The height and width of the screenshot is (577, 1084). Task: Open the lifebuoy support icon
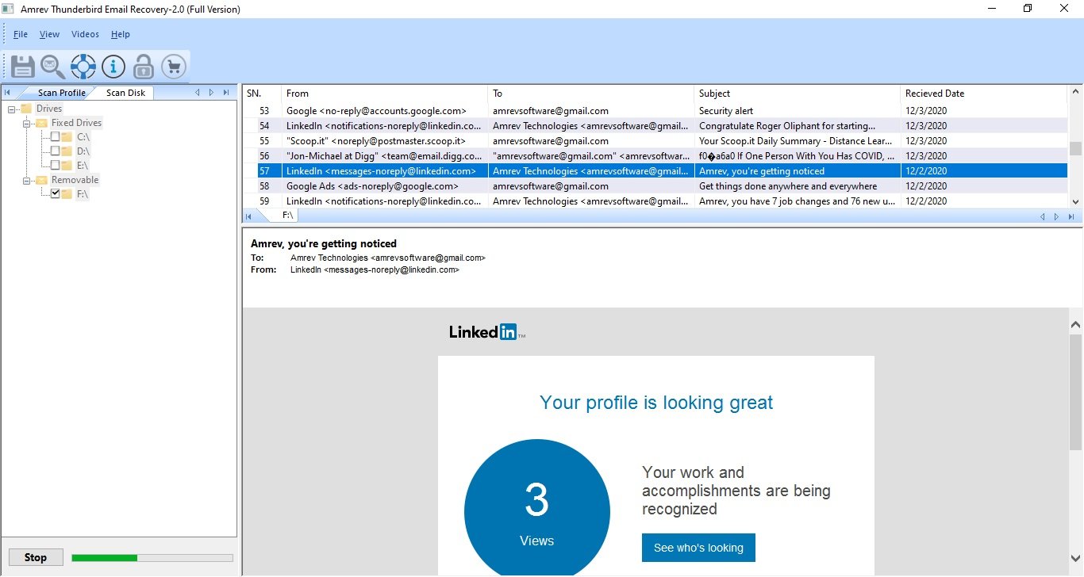coord(83,67)
